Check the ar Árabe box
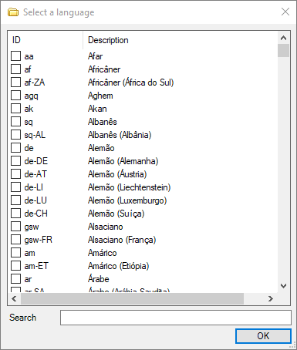Image resolution: width=297 pixels, height=350 pixels. (15, 279)
